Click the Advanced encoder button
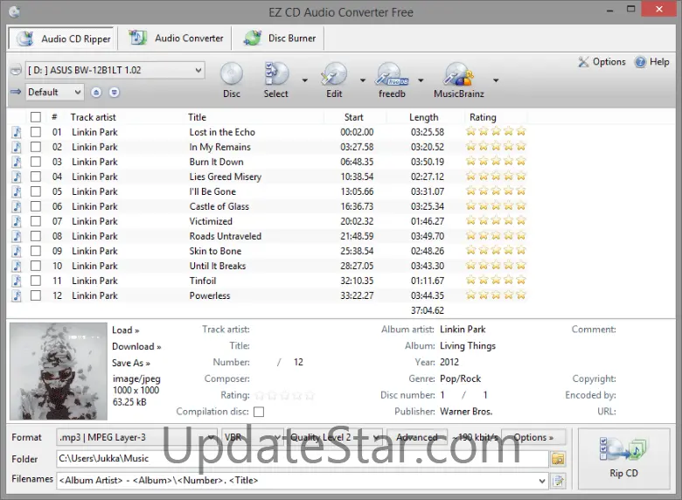The height and width of the screenshot is (500, 682). click(x=417, y=437)
